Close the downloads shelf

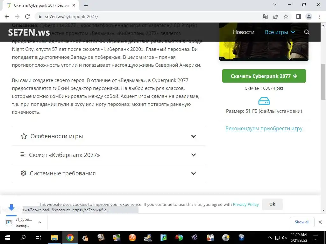320,222
